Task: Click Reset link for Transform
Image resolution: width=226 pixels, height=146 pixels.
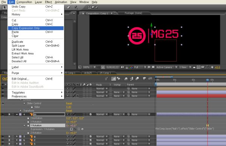Action: click(69, 111)
